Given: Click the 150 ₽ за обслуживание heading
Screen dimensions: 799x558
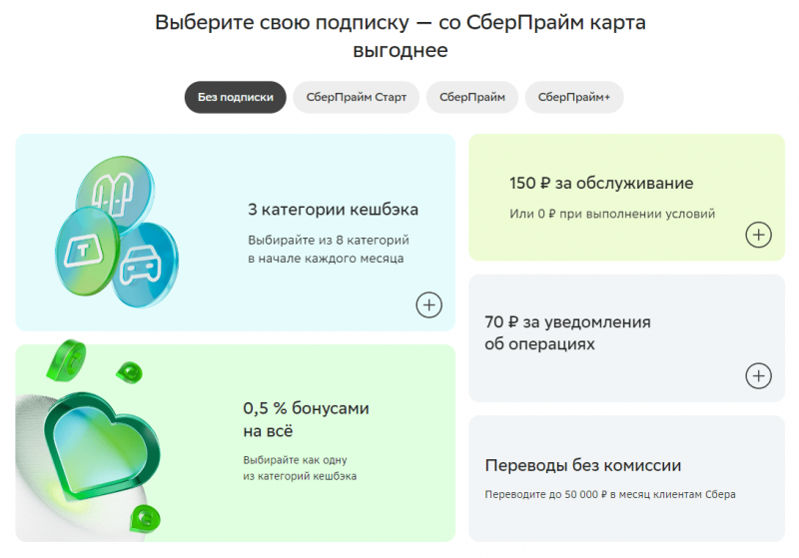Looking at the screenshot, I should pyautogui.click(x=601, y=183).
